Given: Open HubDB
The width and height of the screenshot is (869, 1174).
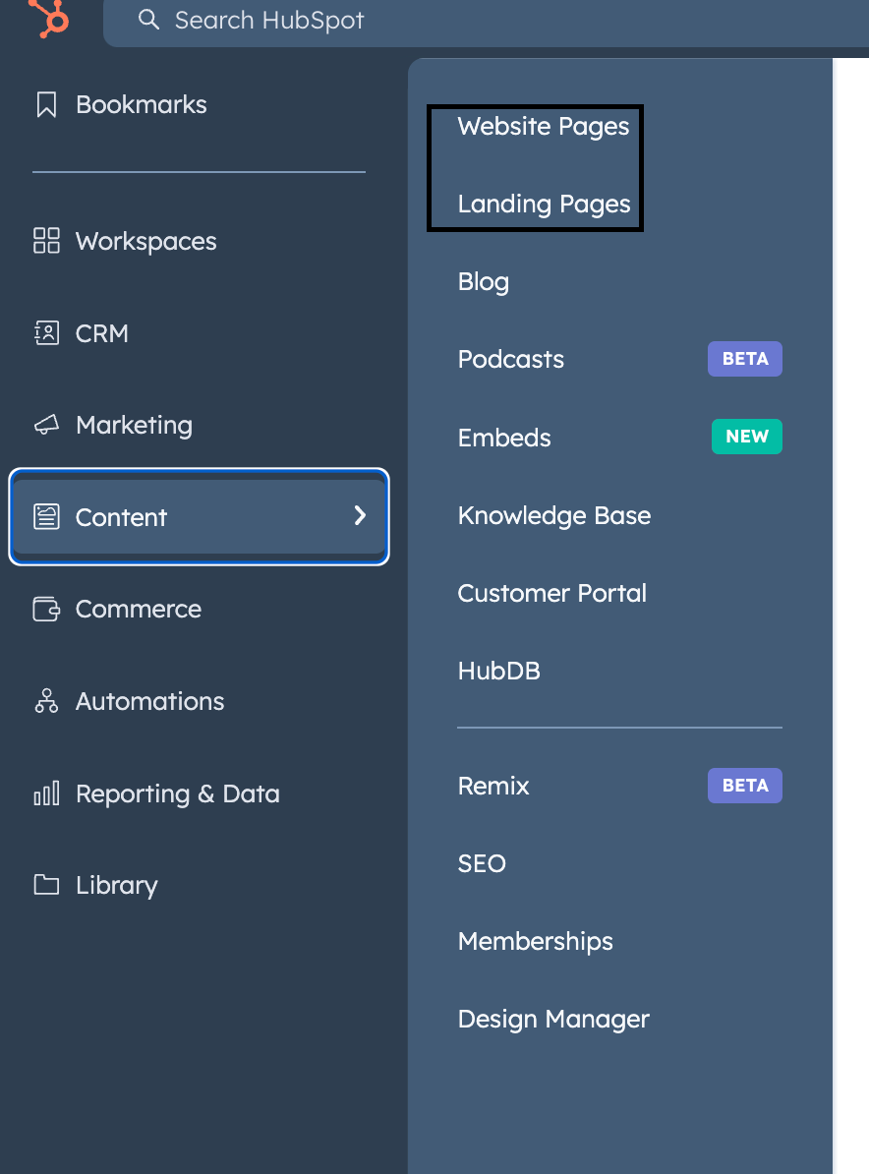Looking at the screenshot, I should [498, 671].
